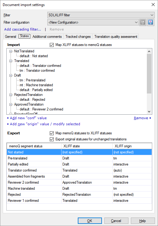
Task: Toggle Map memoQ statuses to XLIFF statuses
Action: (52, 133)
